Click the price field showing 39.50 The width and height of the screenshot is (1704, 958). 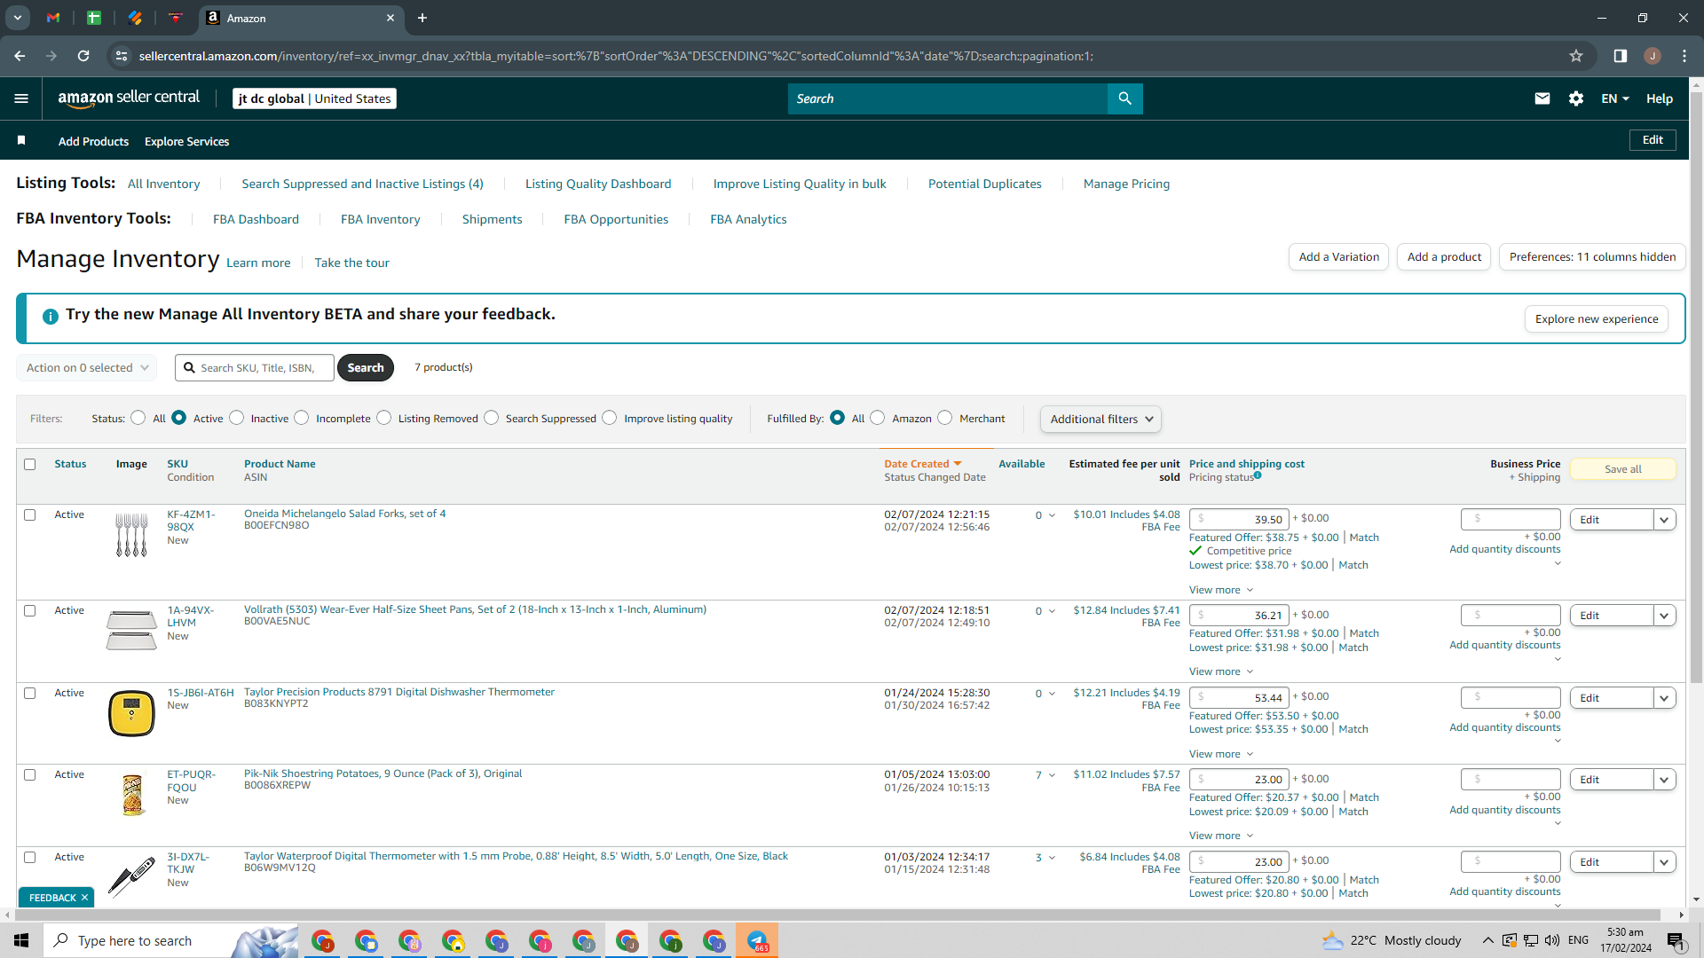pyautogui.click(x=1239, y=519)
